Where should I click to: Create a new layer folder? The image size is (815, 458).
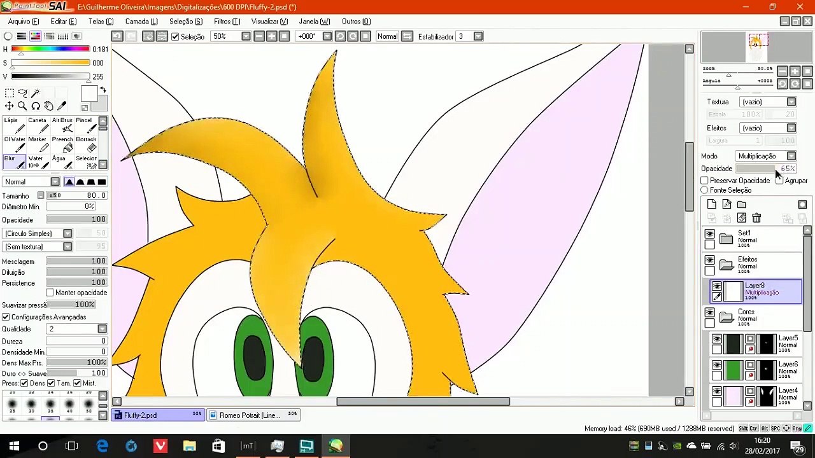pos(742,204)
